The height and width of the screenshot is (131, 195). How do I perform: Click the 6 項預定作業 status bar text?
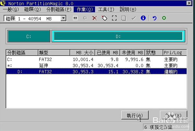click(x=158, y=127)
